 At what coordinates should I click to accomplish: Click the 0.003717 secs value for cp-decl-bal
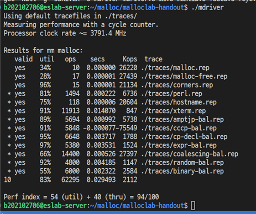click(x=101, y=137)
